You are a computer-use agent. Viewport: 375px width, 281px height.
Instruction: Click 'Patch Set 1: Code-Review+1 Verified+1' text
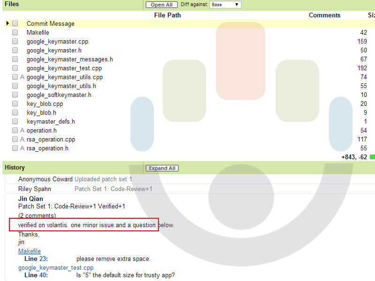(72, 207)
